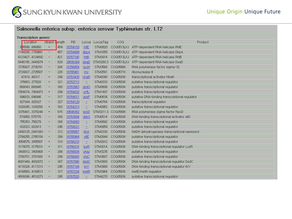Follow the ilvY locus link
The image size is (292, 219).
coord(86,167)
